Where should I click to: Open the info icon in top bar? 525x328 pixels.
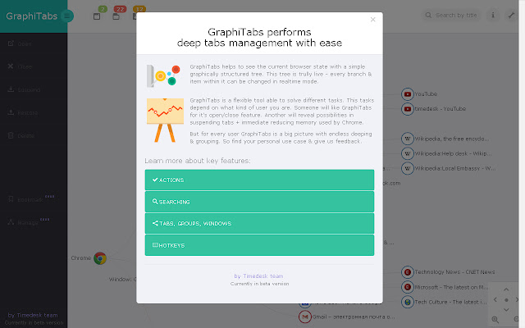493,15
